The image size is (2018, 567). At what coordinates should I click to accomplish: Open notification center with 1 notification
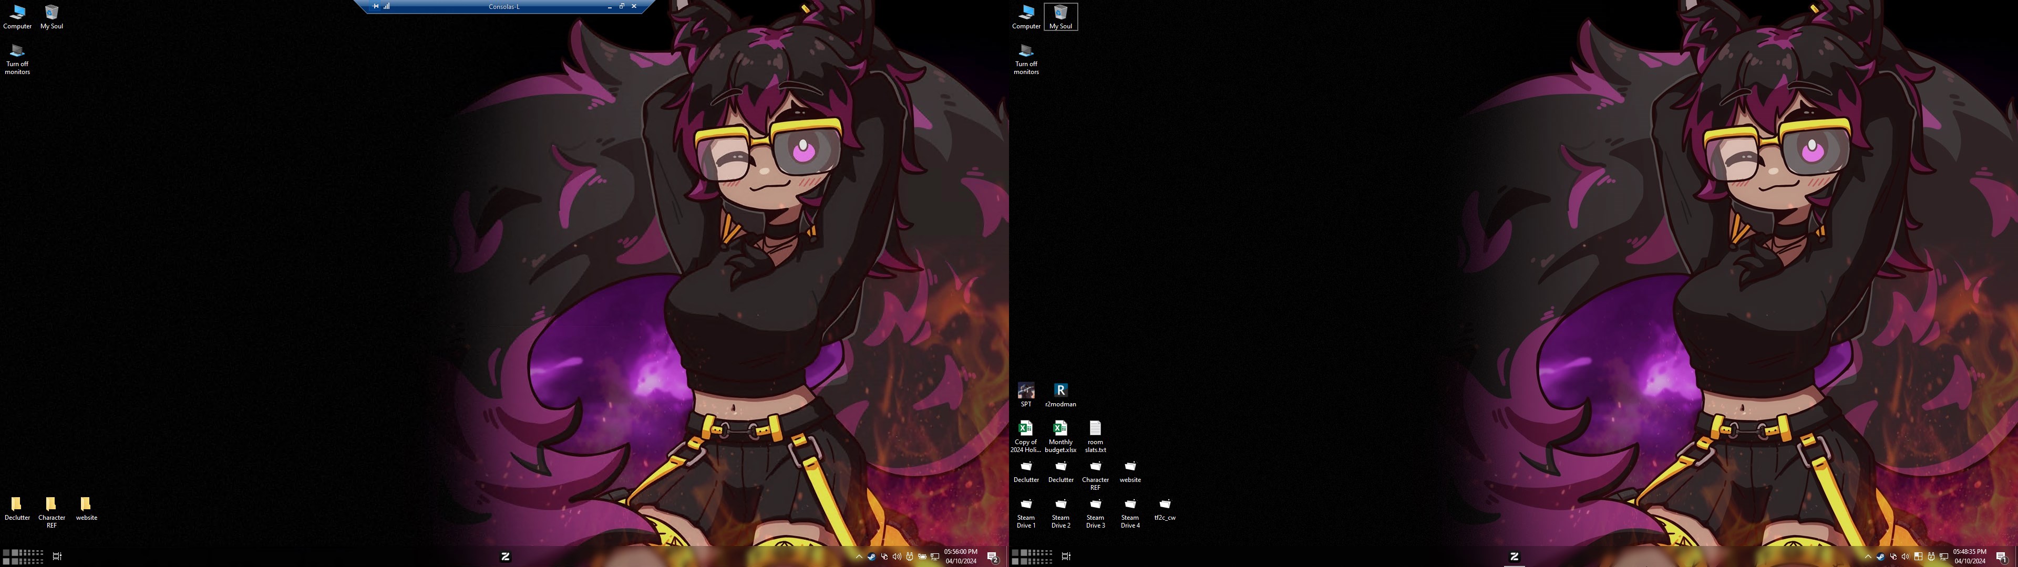pyautogui.click(x=2002, y=557)
